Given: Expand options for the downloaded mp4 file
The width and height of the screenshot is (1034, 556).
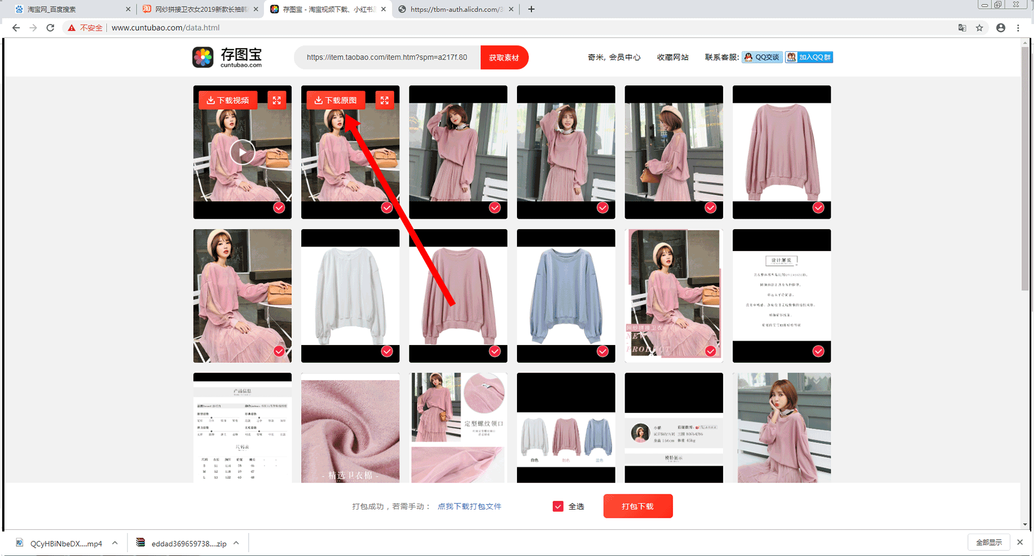Looking at the screenshot, I should tap(115, 543).
